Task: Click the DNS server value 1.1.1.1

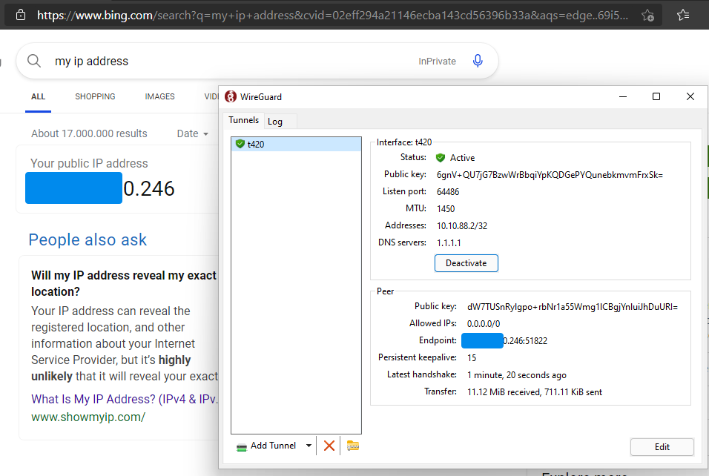Action: pos(449,242)
